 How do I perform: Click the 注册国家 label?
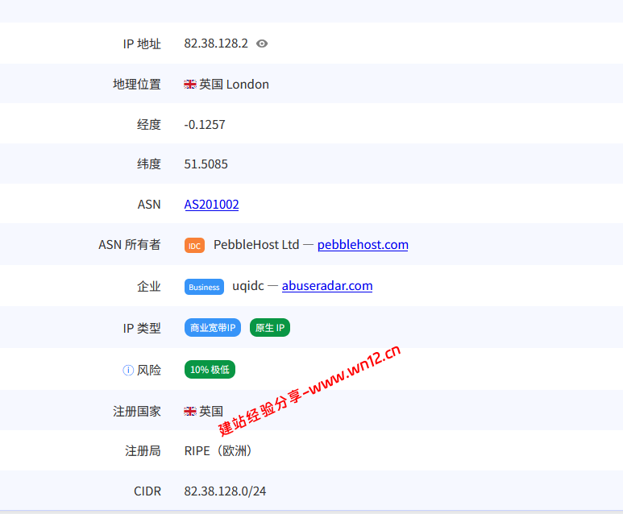click(x=137, y=411)
